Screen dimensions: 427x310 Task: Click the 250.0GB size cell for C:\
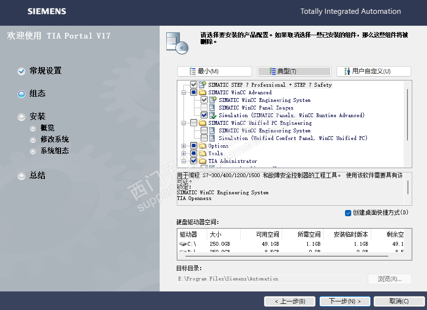tap(220, 244)
